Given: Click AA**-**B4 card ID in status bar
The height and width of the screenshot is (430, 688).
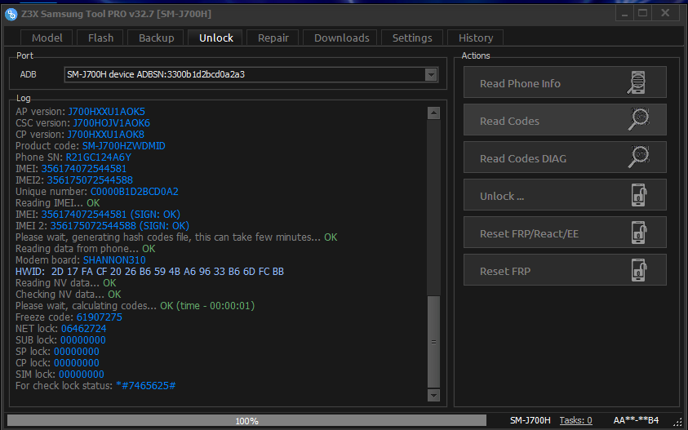Looking at the screenshot, I should (636, 420).
